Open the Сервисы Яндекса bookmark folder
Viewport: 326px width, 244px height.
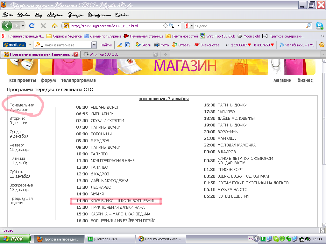tap(64, 36)
